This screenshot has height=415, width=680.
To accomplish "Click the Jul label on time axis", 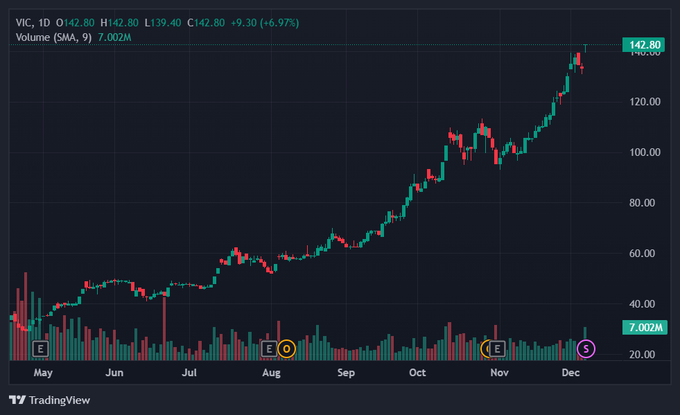I will pos(190,373).
